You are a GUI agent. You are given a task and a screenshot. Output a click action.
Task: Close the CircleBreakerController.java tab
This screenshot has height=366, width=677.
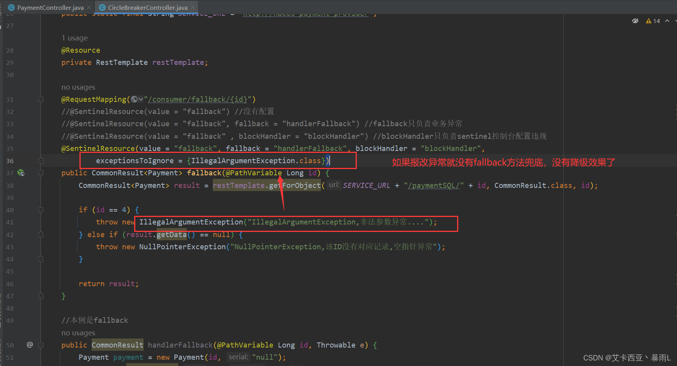(x=193, y=7)
